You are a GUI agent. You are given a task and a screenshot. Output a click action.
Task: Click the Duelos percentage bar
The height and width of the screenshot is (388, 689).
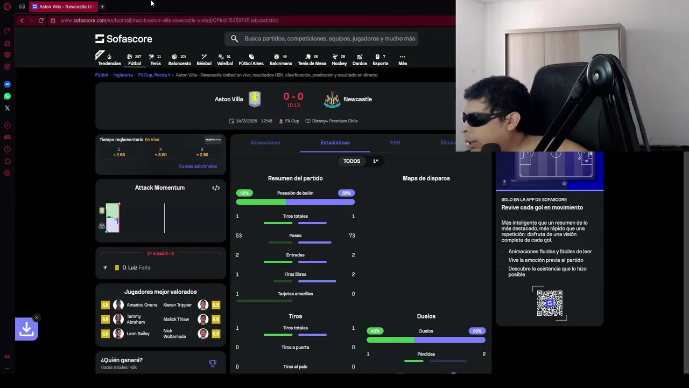(426, 340)
